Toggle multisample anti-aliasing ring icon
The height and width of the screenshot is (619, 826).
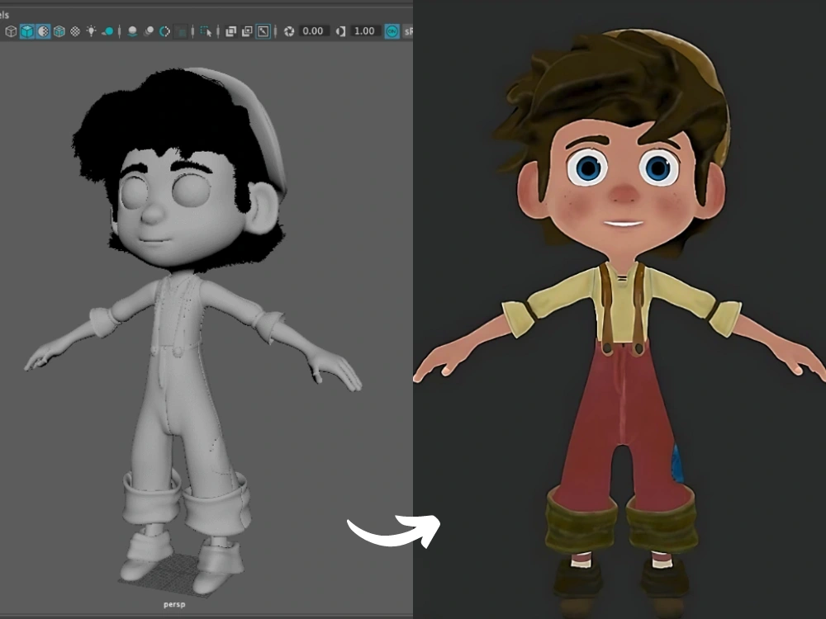[165, 31]
